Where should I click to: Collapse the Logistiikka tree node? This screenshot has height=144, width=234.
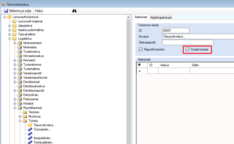(x=10, y=39)
